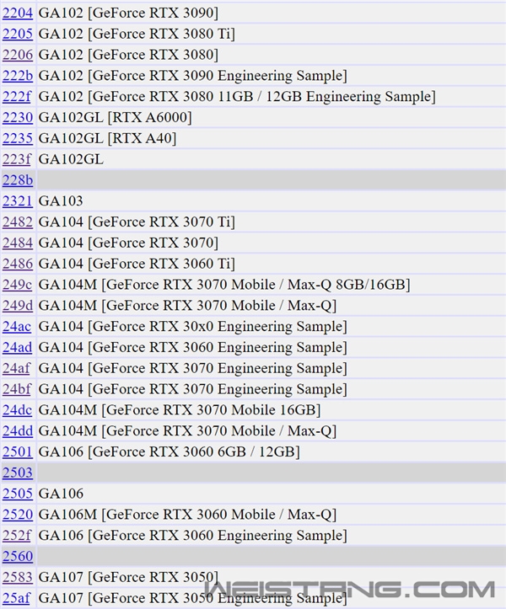Open the 2486 RTX 3060 Ti link
Viewport: 506px width, 609px height.
(17, 264)
